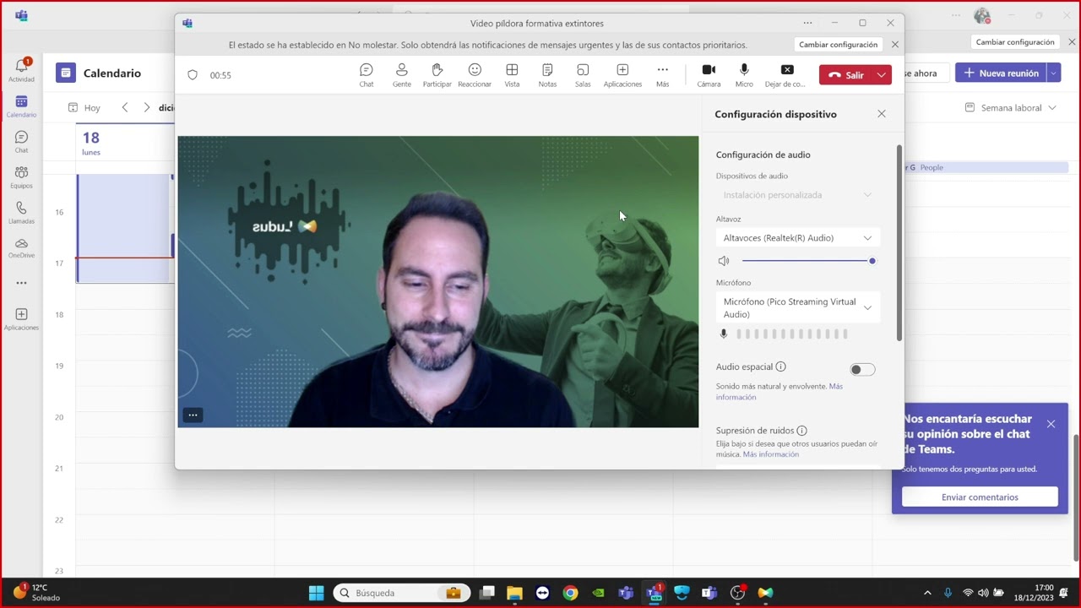The image size is (1081, 608).
Task: Expand the Nueva reunión dropdown arrow
Action: pyautogui.click(x=1054, y=73)
